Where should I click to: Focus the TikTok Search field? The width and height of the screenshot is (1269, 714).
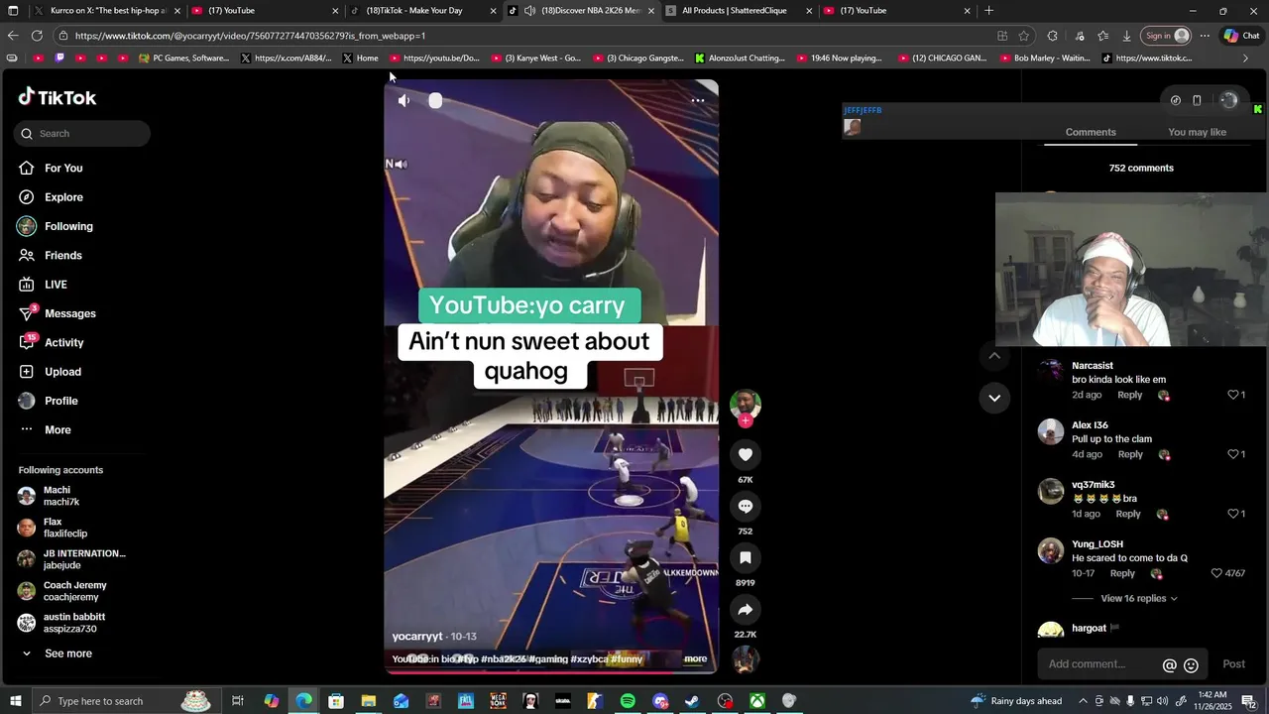82,133
